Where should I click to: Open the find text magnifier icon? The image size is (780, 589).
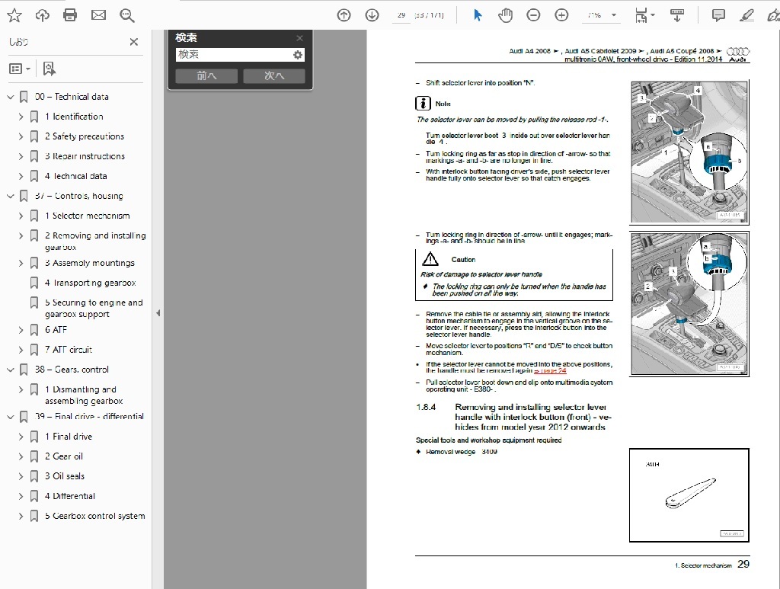[127, 15]
